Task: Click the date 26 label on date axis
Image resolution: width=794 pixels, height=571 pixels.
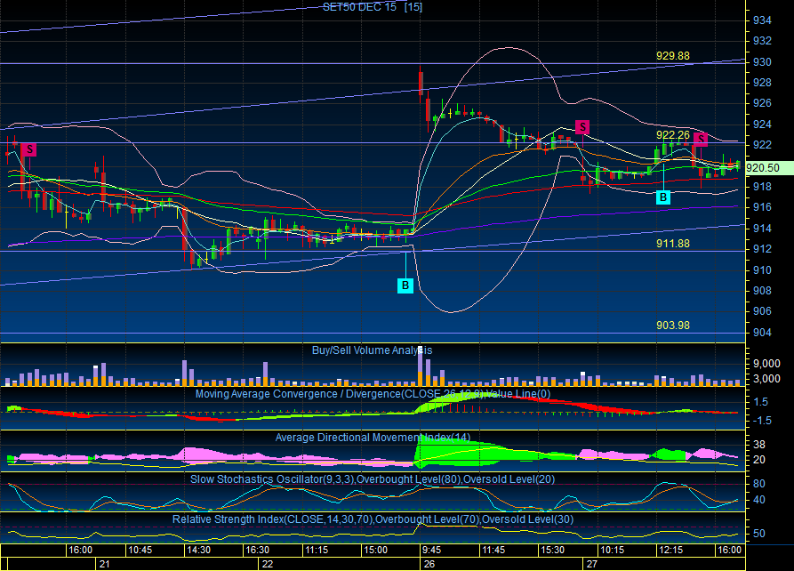Action: pos(429,564)
